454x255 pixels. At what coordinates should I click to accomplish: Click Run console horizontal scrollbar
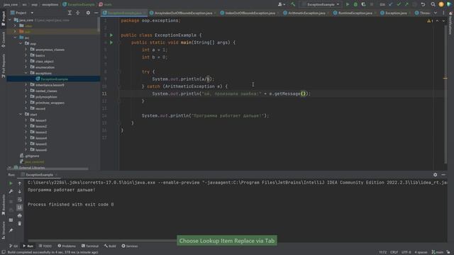[102, 241]
